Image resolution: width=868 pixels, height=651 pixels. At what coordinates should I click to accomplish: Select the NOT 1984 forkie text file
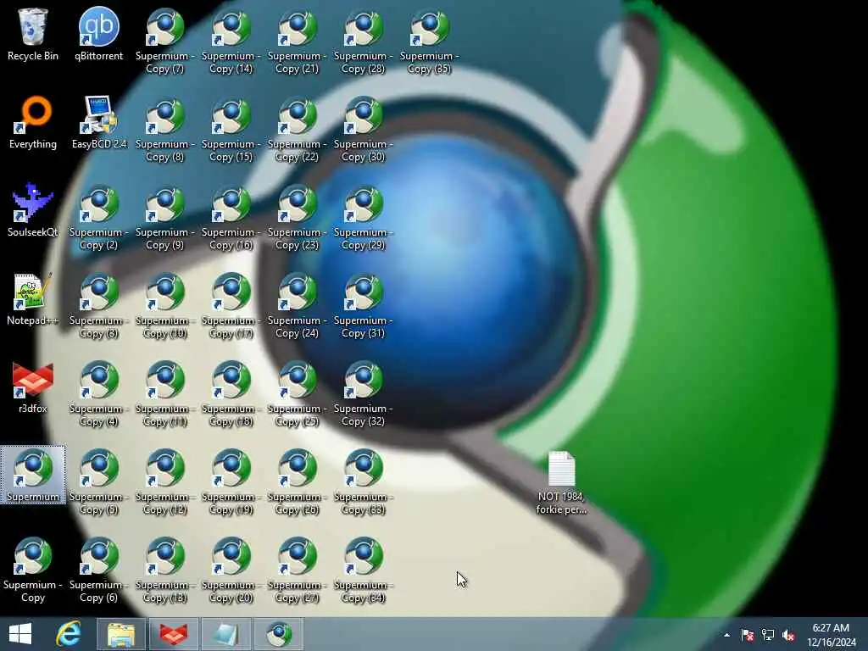pyautogui.click(x=561, y=482)
